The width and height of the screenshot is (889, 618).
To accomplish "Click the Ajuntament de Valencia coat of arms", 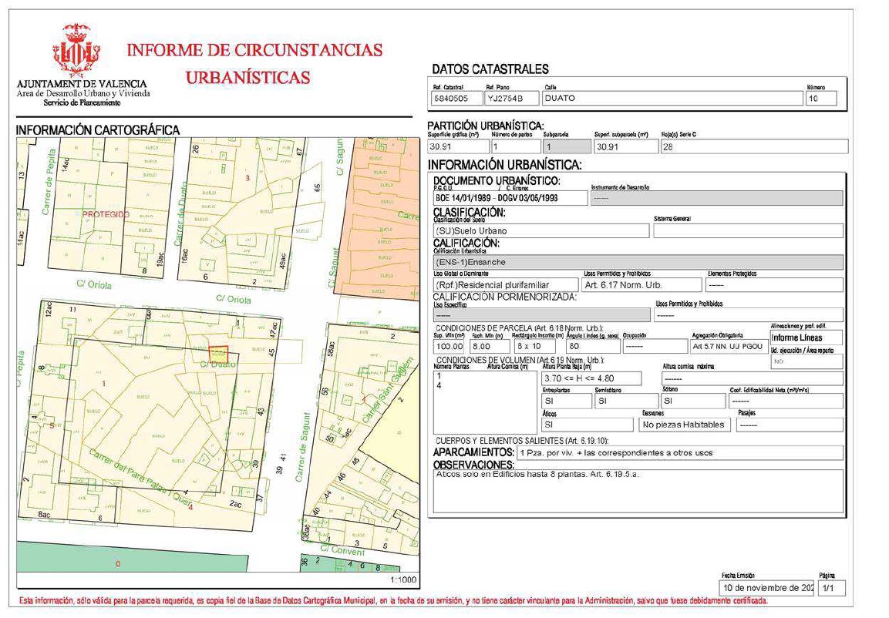I will (76, 50).
